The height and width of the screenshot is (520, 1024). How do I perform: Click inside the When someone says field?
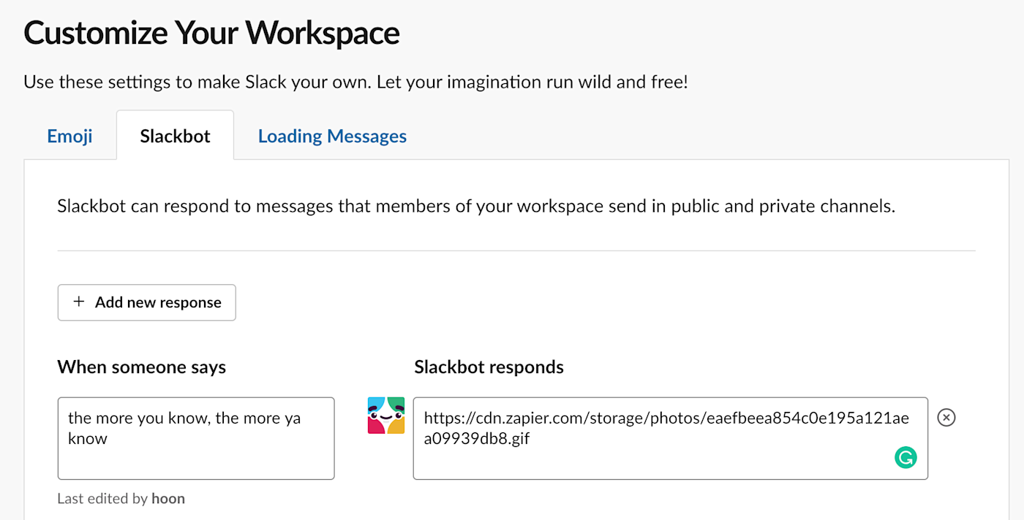coord(196,438)
